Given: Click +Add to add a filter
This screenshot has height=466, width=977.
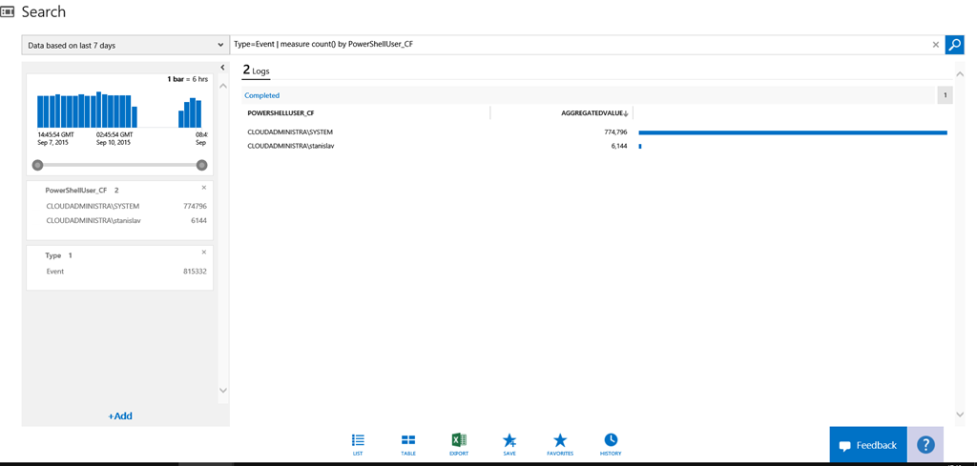Looking at the screenshot, I should tap(120, 416).
